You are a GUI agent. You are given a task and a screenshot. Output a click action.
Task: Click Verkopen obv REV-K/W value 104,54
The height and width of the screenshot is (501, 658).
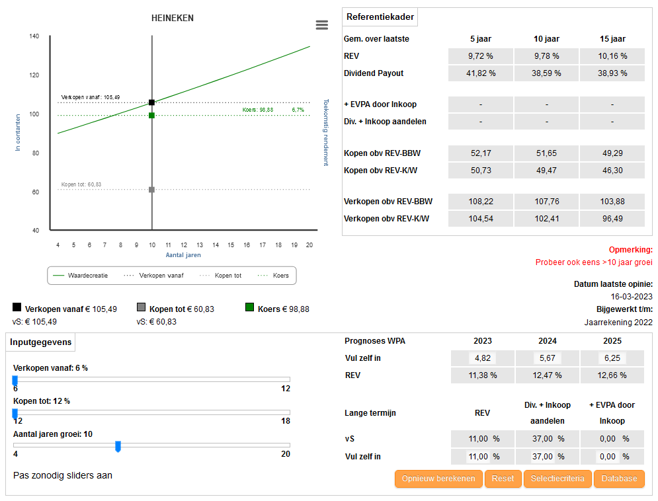pos(481,219)
